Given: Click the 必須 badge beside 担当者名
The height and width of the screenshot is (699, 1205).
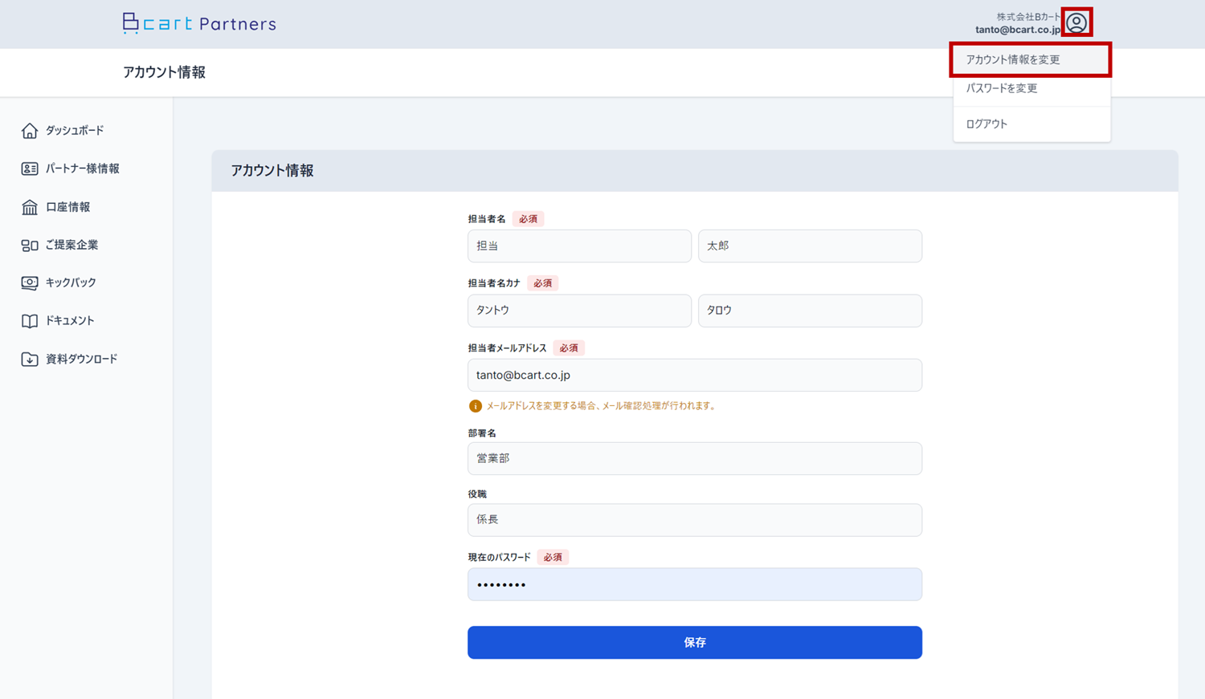Looking at the screenshot, I should click(x=528, y=219).
